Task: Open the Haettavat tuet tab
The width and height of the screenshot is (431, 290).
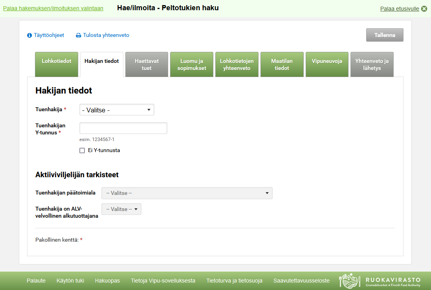Action: (x=147, y=64)
